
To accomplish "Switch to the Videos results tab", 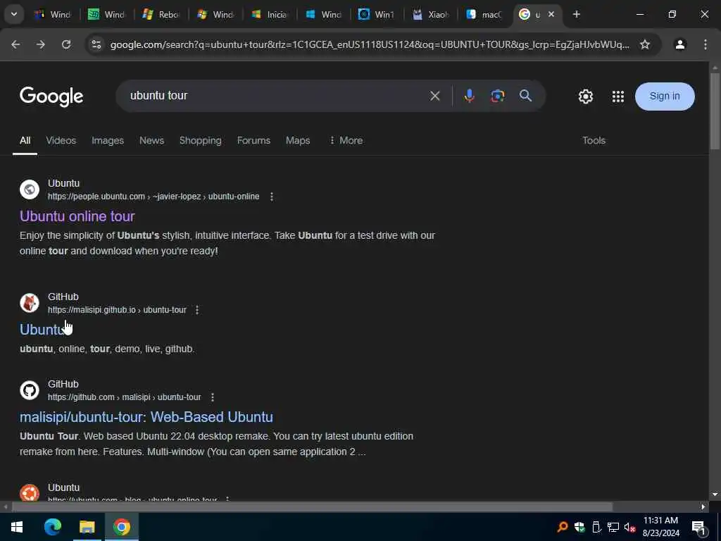I will pyautogui.click(x=61, y=140).
